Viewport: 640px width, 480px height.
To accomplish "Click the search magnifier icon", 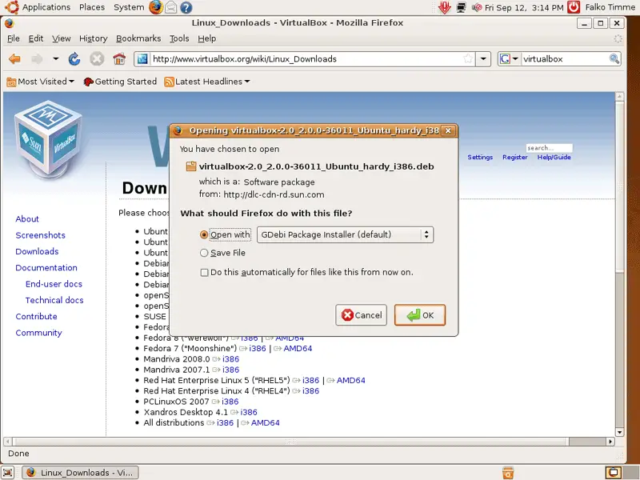I will (x=614, y=58).
